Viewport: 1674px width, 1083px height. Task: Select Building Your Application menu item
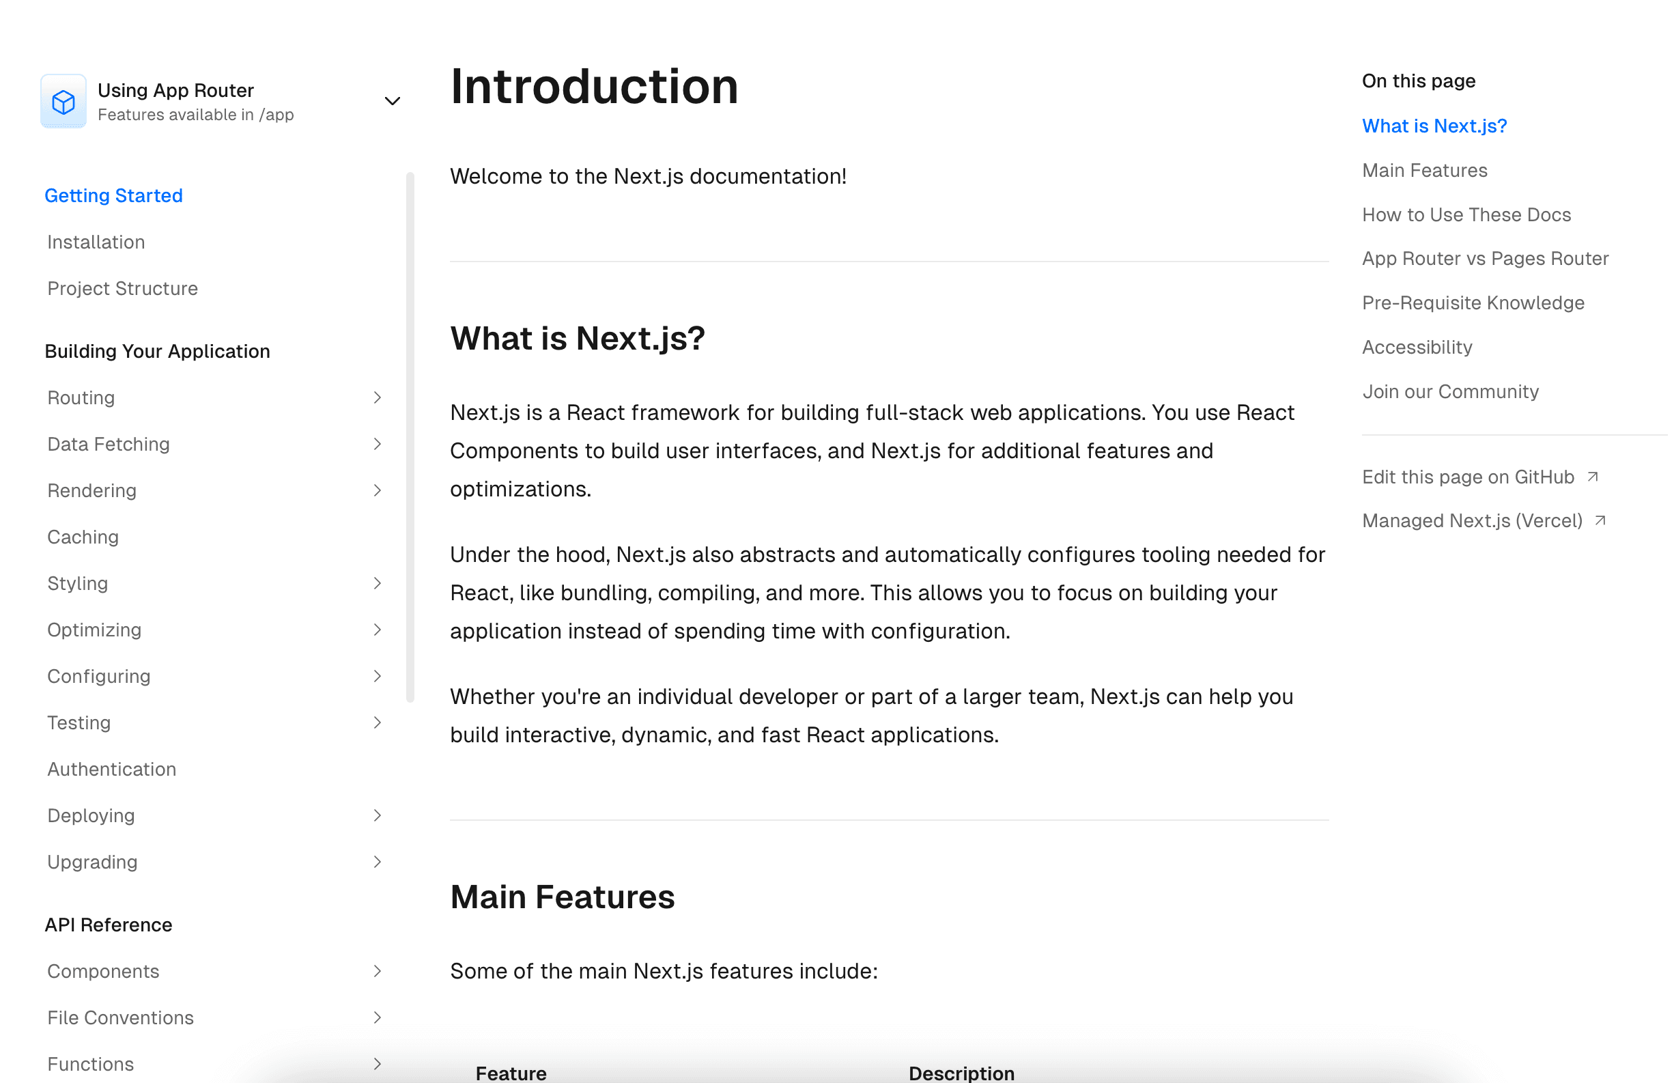click(x=156, y=352)
